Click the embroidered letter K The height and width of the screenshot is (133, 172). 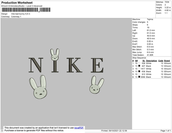pyautogui.click(x=74, y=65)
